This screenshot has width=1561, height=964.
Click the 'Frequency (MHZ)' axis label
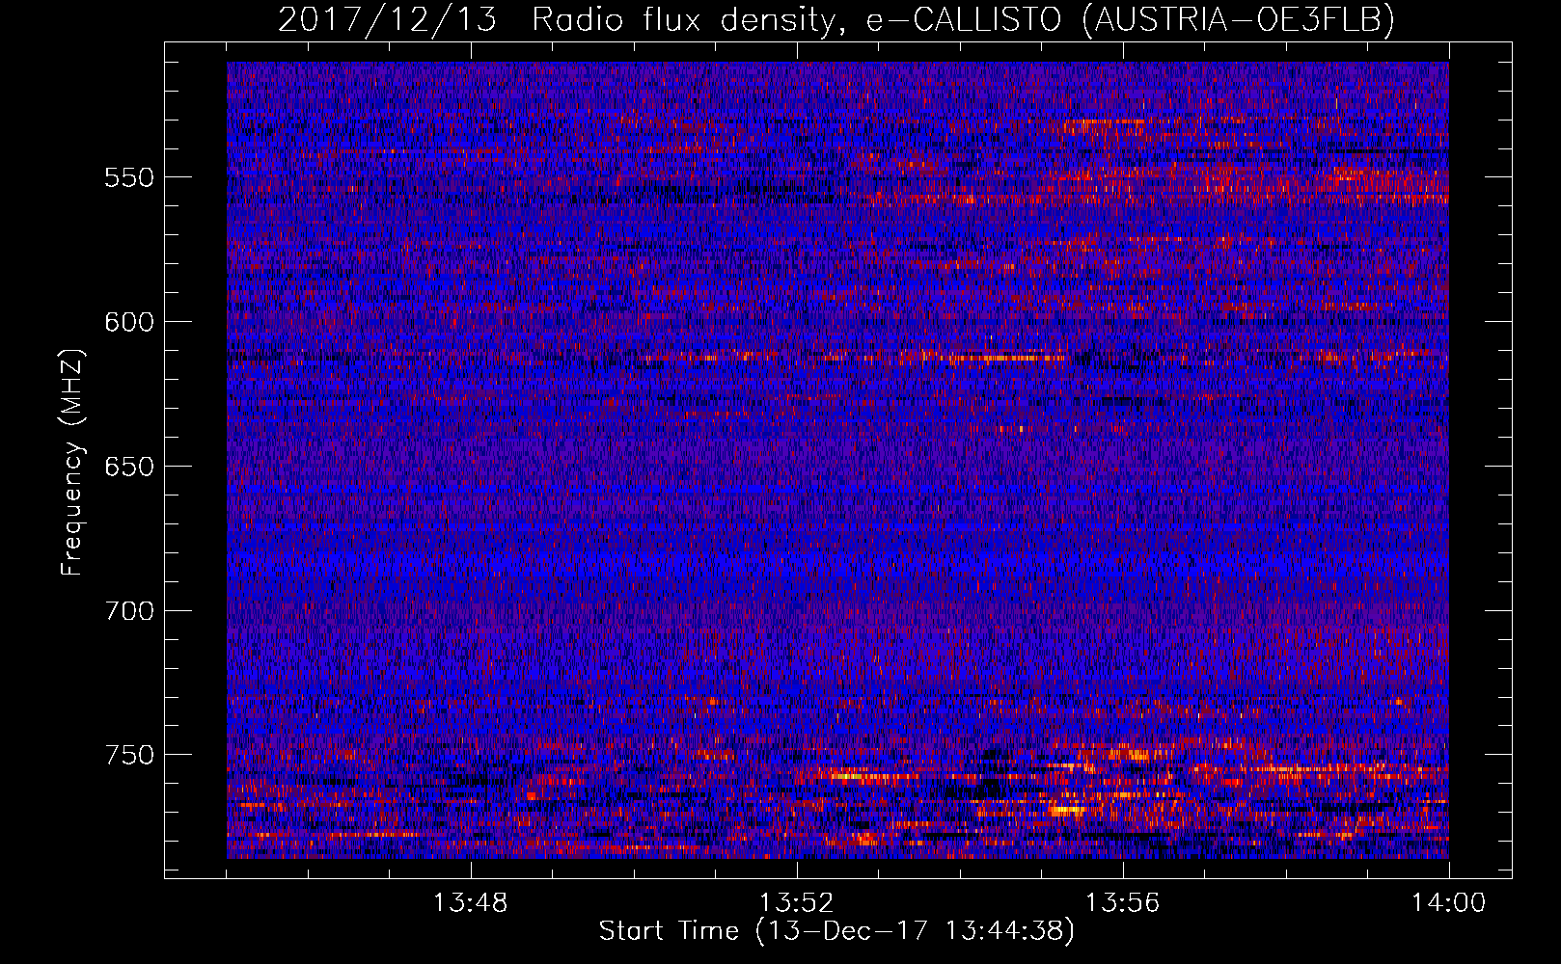pyautogui.click(x=72, y=462)
